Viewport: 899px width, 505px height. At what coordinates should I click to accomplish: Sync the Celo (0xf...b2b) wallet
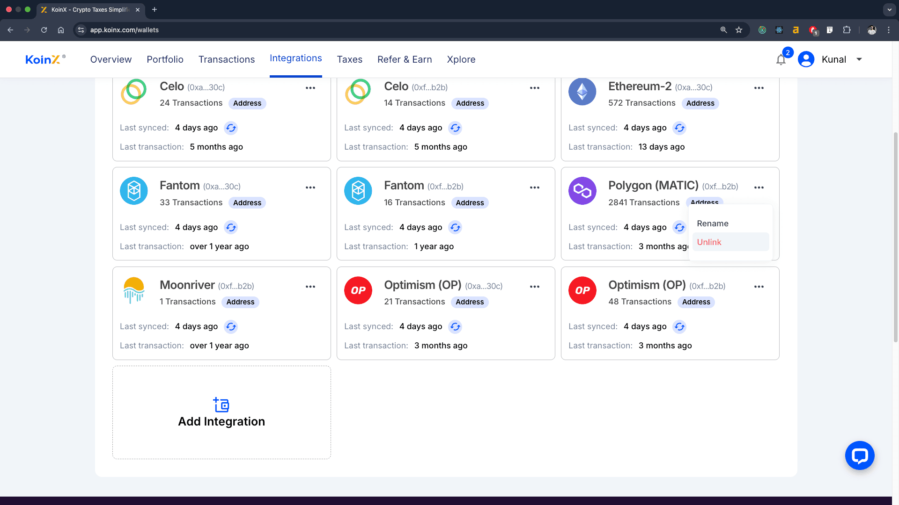(x=455, y=128)
